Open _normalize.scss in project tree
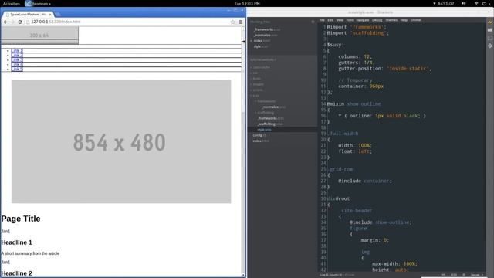The image size is (494, 278). tap(275, 107)
